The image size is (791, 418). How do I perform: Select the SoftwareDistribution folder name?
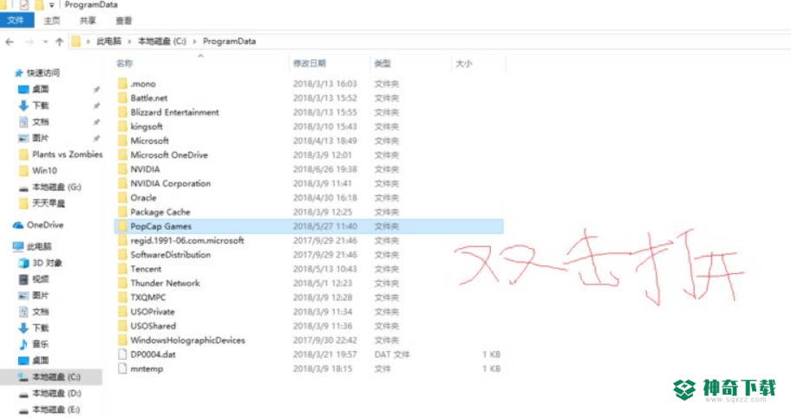coord(171,255)
